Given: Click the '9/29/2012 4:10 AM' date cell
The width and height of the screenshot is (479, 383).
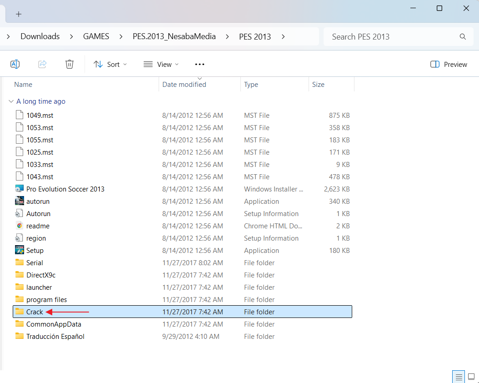Looking at the screenshot, I should (190, 337).
